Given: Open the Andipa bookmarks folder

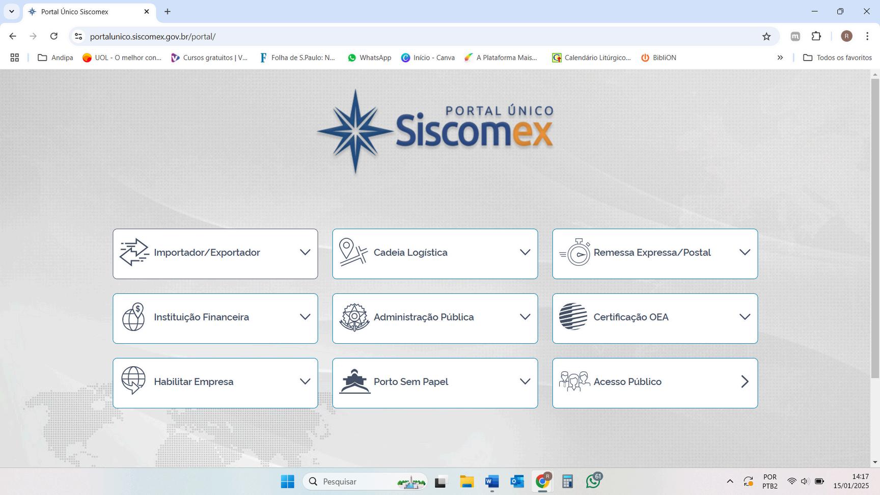Looking at the screenshot, I should pos(56,58).
